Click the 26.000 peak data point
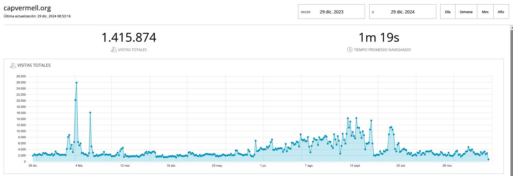 (76, 83)
